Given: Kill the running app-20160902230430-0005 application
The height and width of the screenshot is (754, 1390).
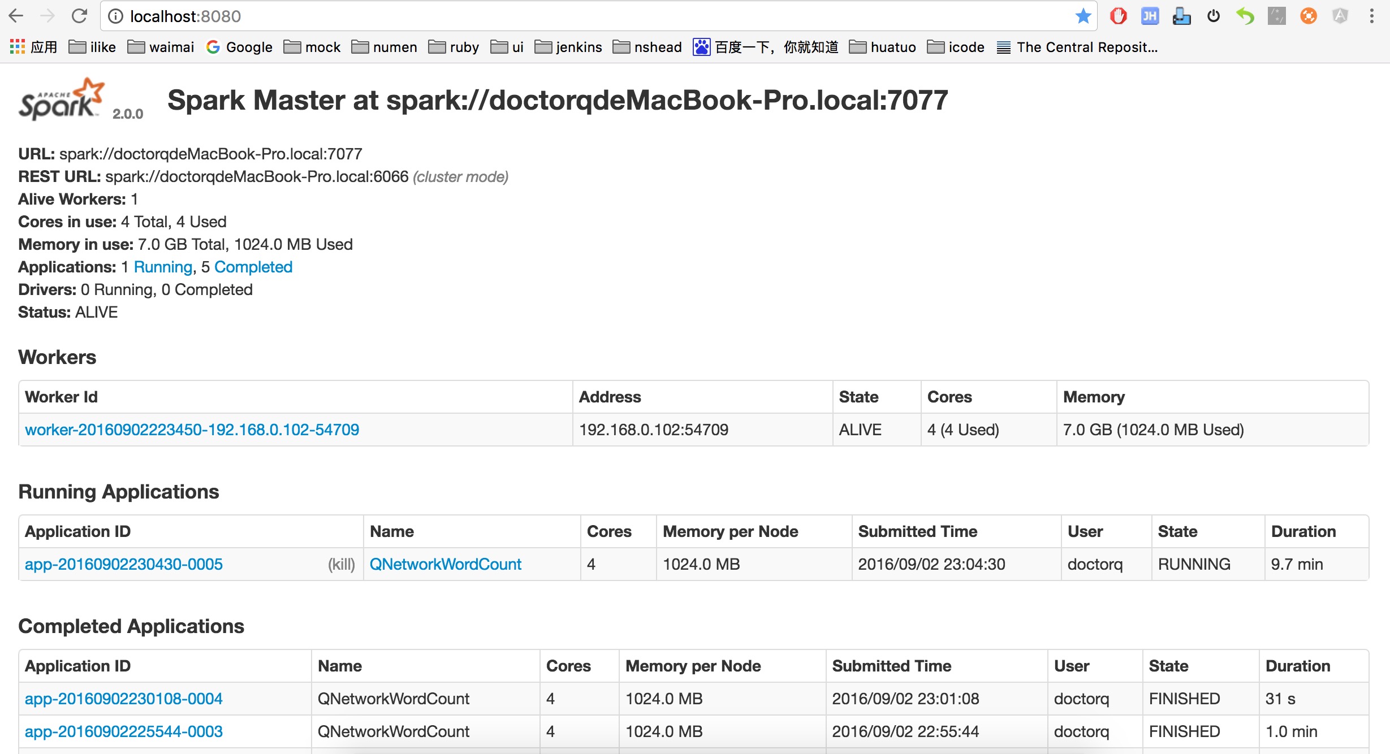Looking at the screenshot, I should [341, 564].
